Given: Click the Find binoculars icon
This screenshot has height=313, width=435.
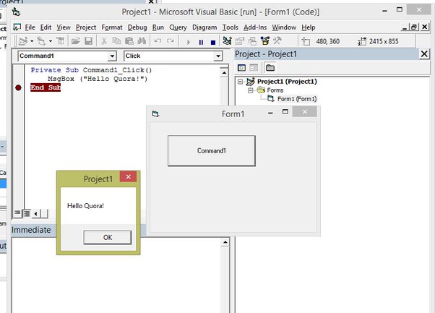Looking at the screenshot, I should tap(141, 41).
